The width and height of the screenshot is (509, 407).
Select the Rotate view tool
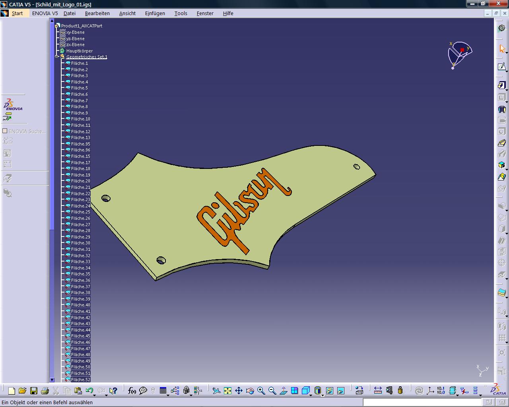[250, 391]
